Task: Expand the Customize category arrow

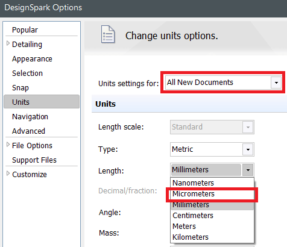Action: pyautogui.click(x=8, y=174)
